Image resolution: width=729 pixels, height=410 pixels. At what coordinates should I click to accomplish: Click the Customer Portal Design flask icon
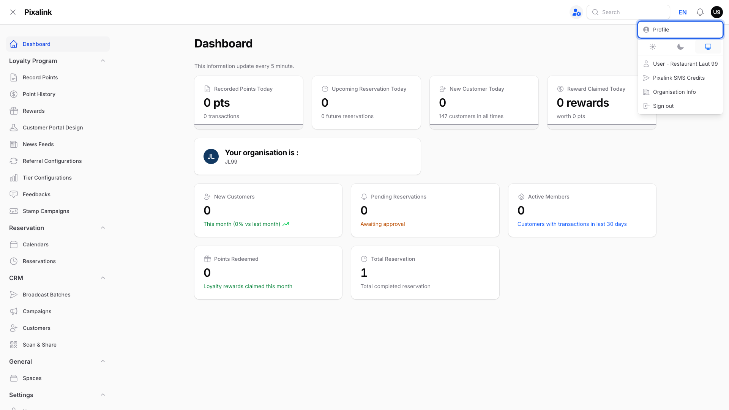14,128
